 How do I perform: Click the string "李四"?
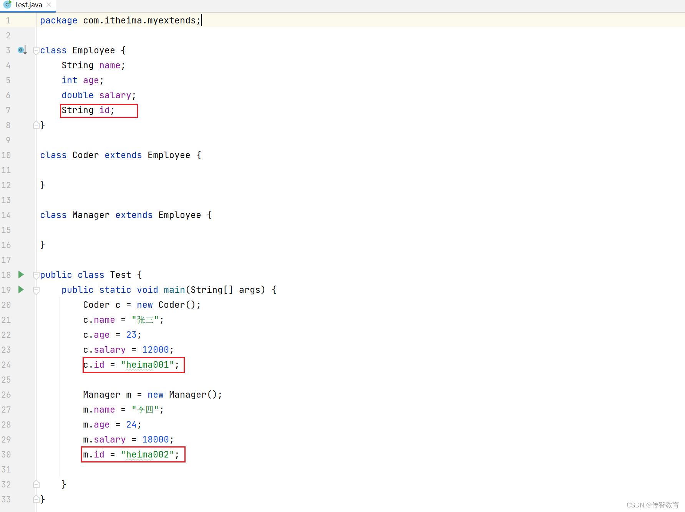coord(145,410)
